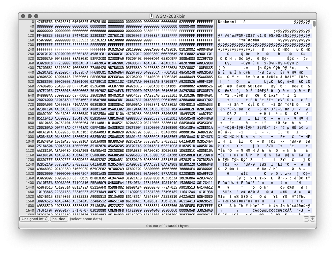This screenshot has width=335, height=253.
Task: Click the 'Bookman1' text in ASCII column
Action: (x=227, y=22)
